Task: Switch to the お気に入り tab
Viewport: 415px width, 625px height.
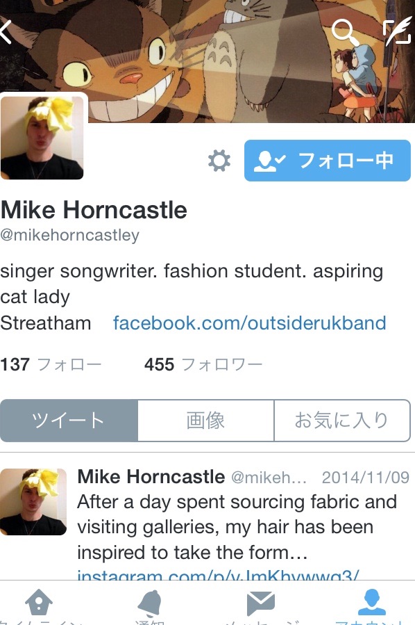Action: [x=342, y=421]
